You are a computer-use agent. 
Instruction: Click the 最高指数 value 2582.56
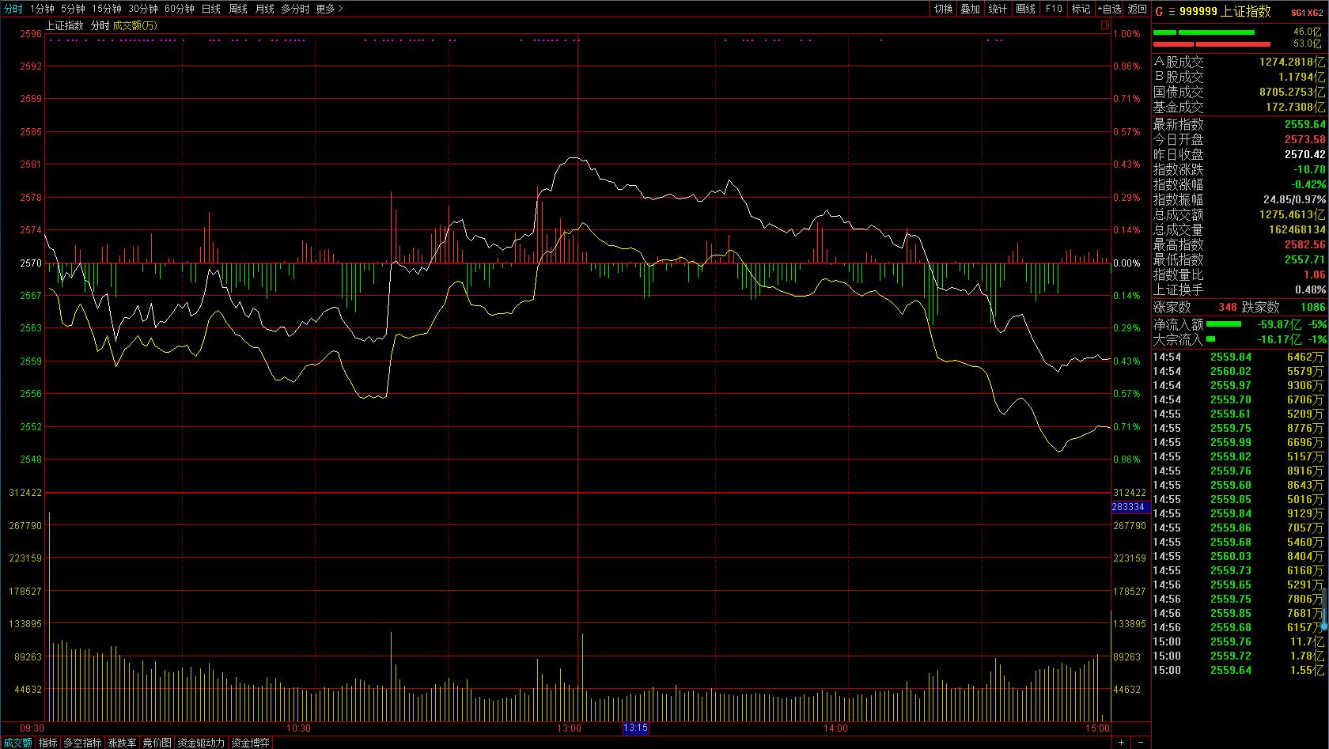point(1305,244)
